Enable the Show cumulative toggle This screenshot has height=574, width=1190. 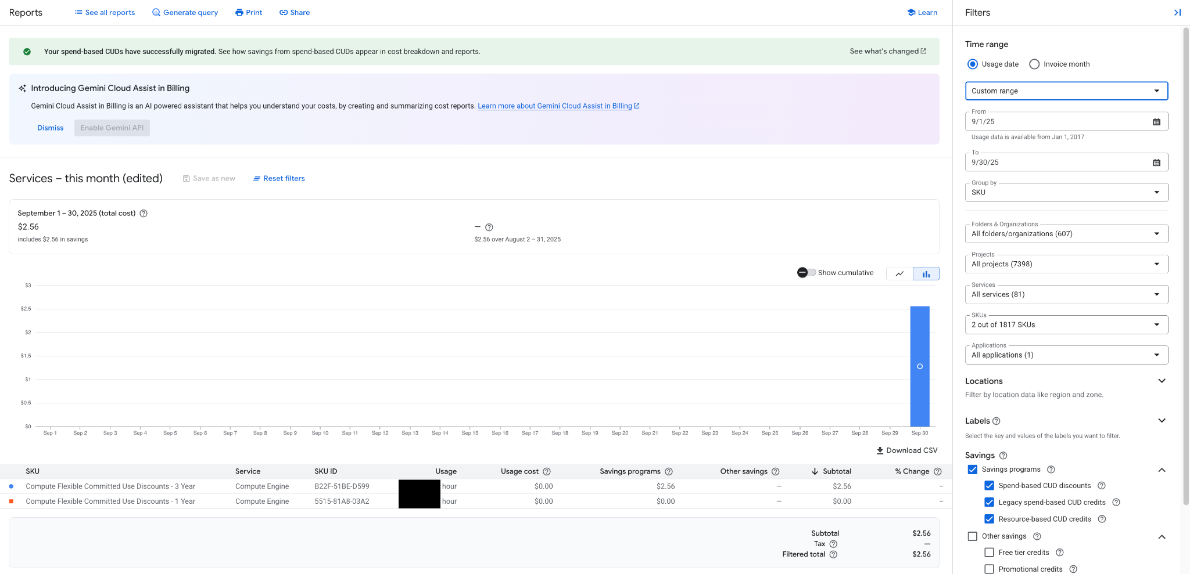pos(805,272)
